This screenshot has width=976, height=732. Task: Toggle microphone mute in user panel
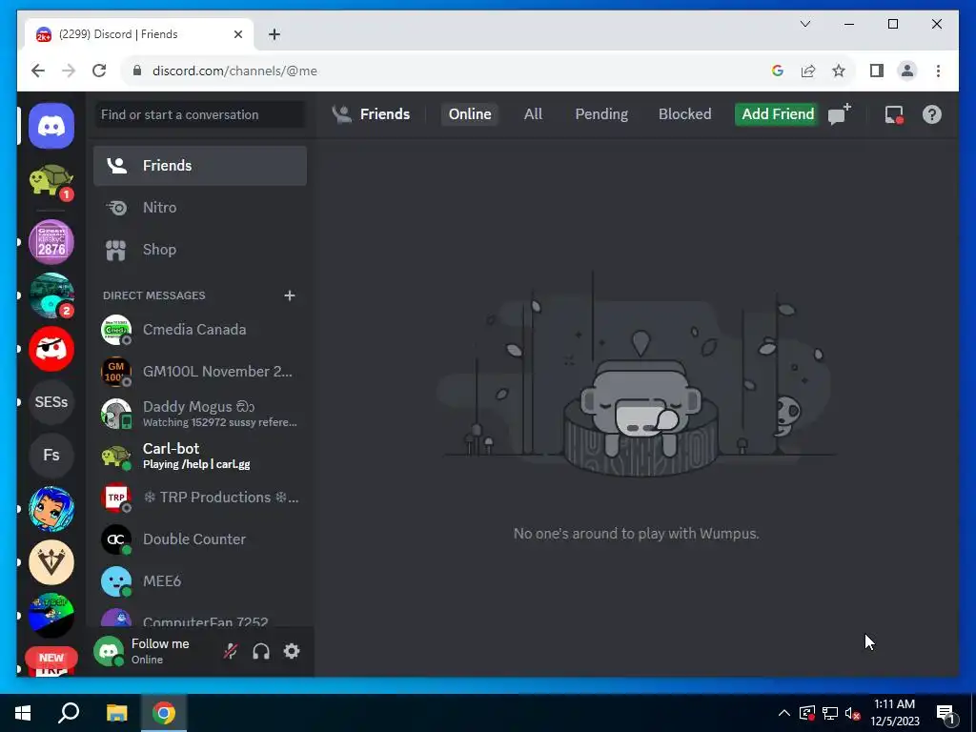[x=231, y=651]
